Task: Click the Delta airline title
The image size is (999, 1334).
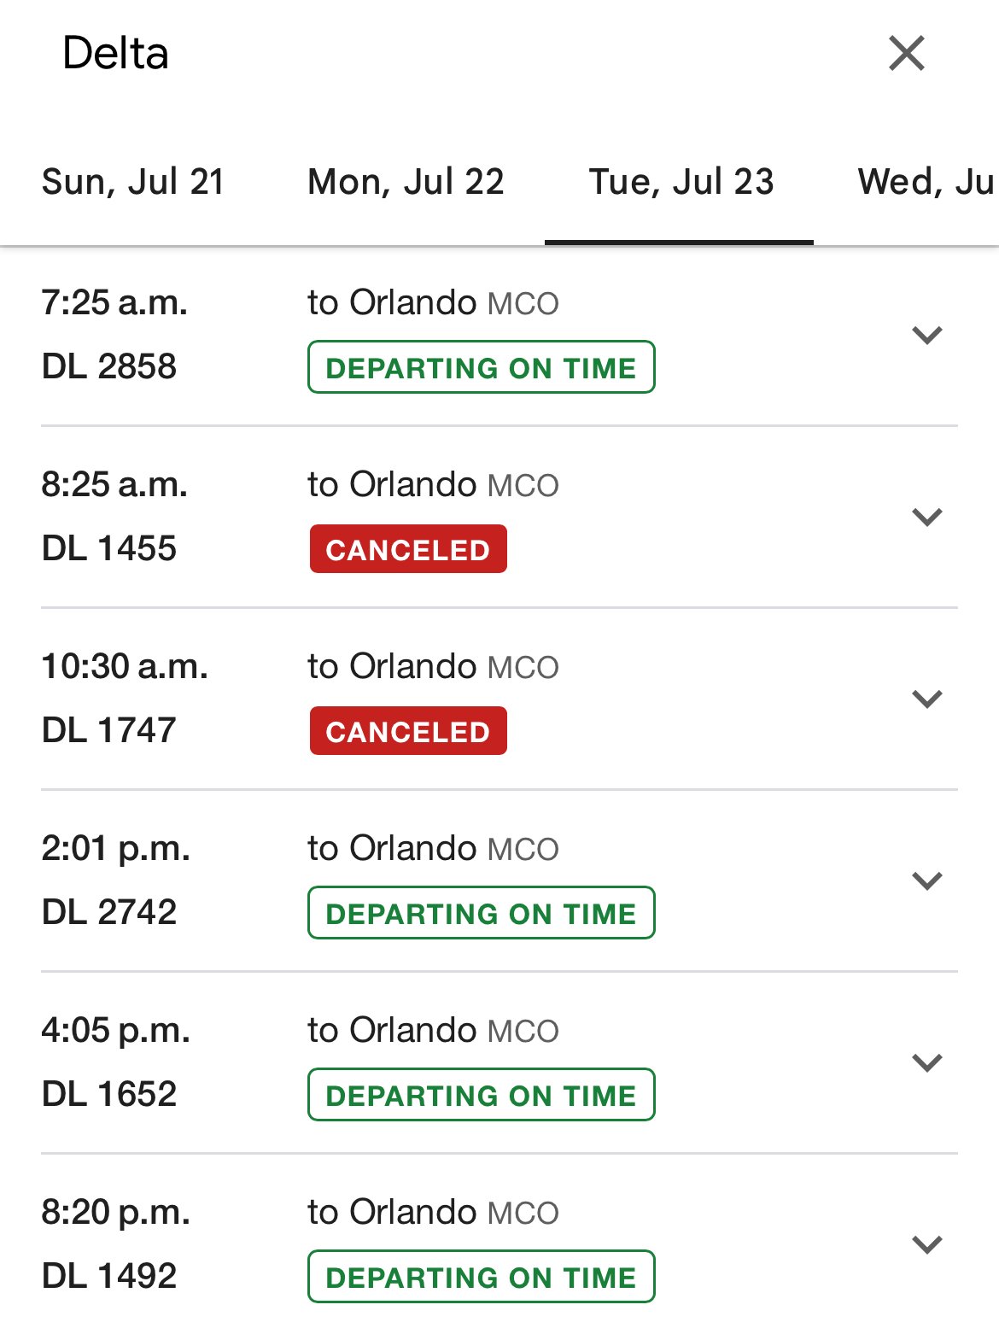Action: 116,54
